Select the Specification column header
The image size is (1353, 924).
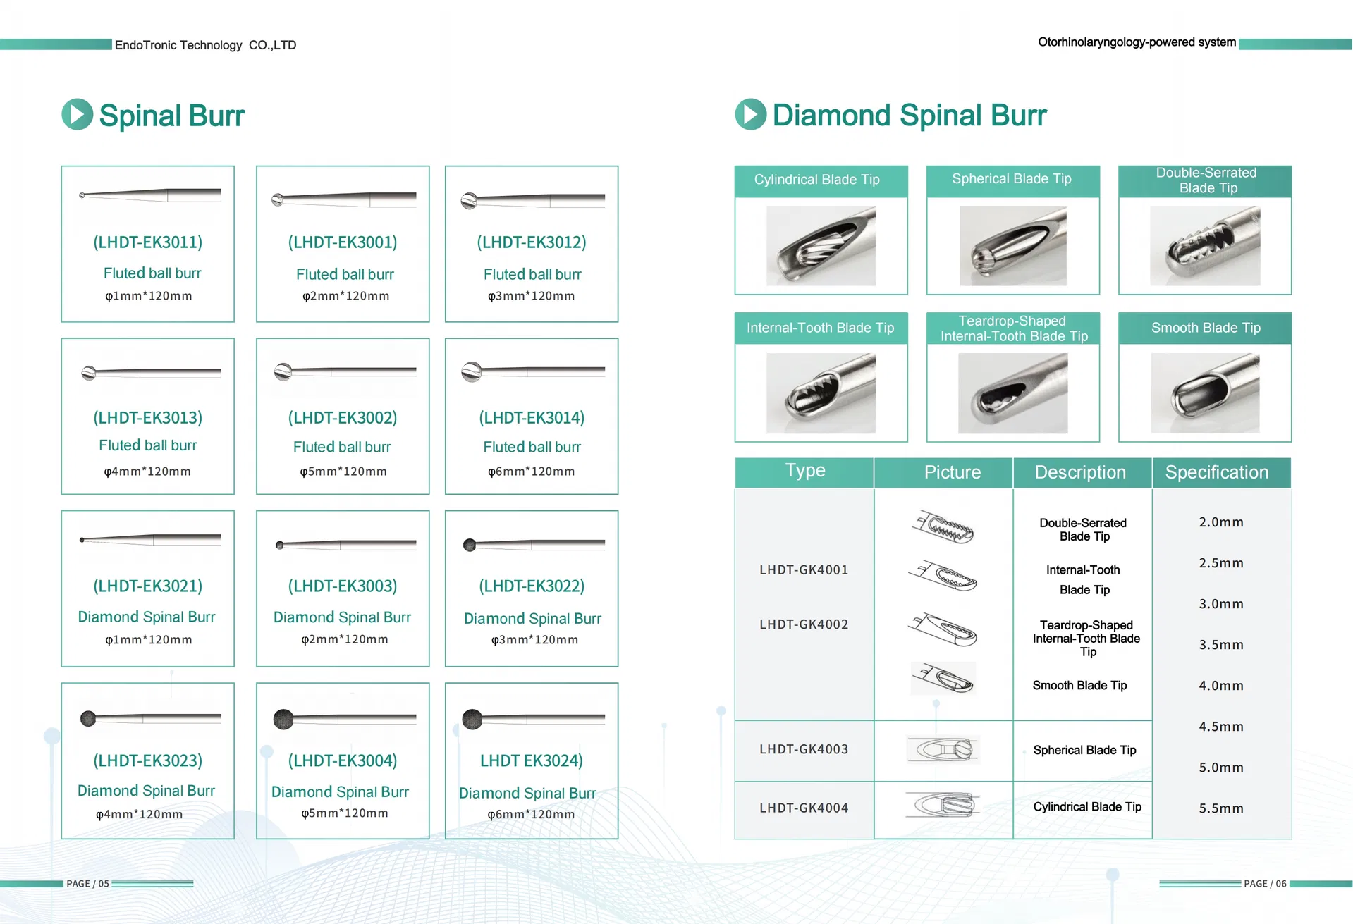1216,472
